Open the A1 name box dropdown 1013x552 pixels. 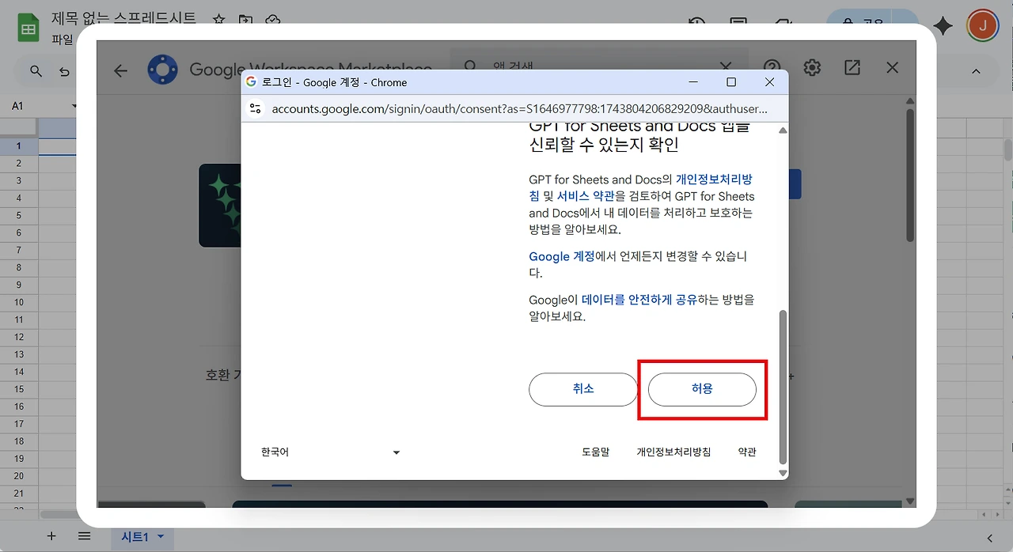pos(74,106)
